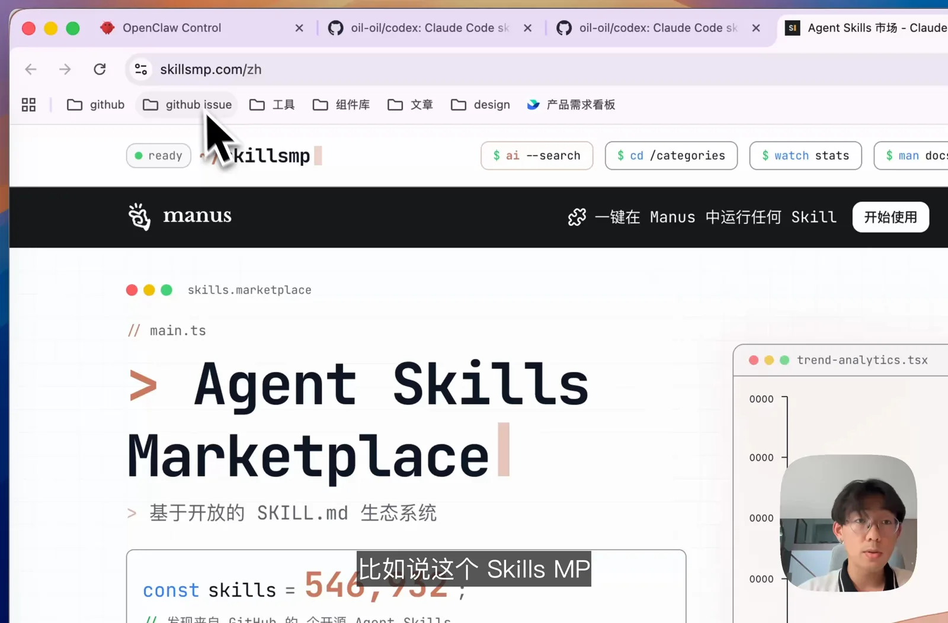Click the const skills counter line
Screen dimensions: 948x623
click(303, 587)
